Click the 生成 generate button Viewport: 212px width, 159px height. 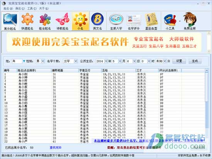pos(195,61)
